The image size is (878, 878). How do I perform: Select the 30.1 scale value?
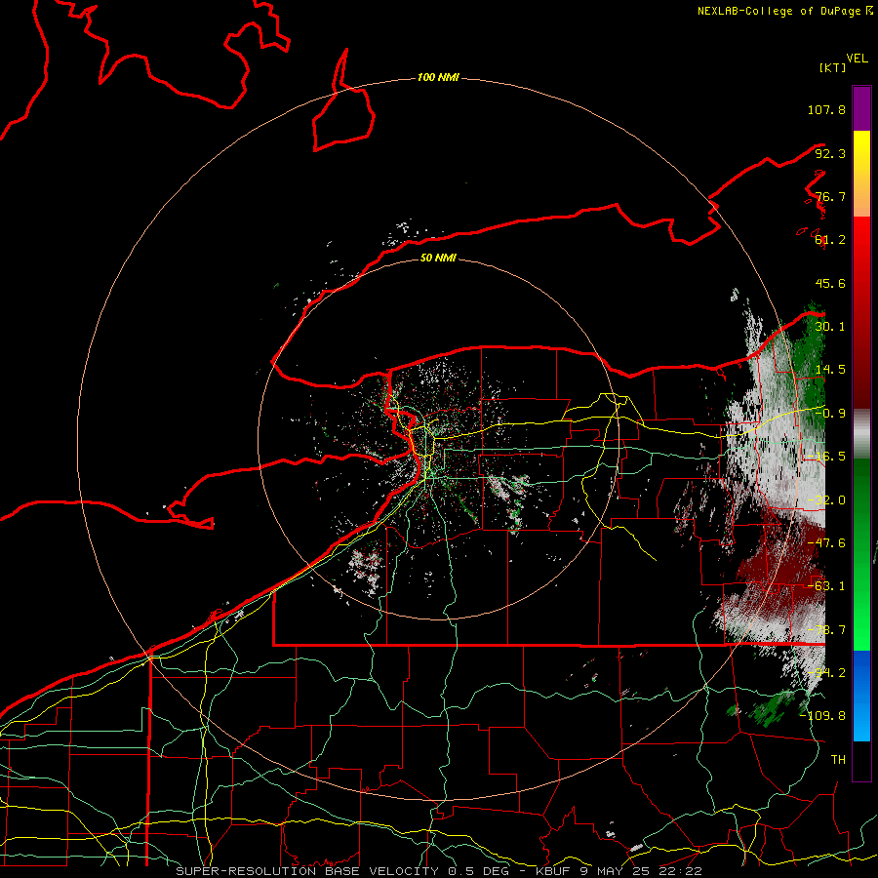830,327
